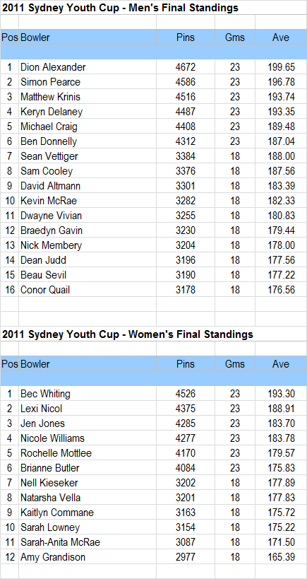Click the Conor Quail name cell
307x579 pixels.
pos(88,290)
